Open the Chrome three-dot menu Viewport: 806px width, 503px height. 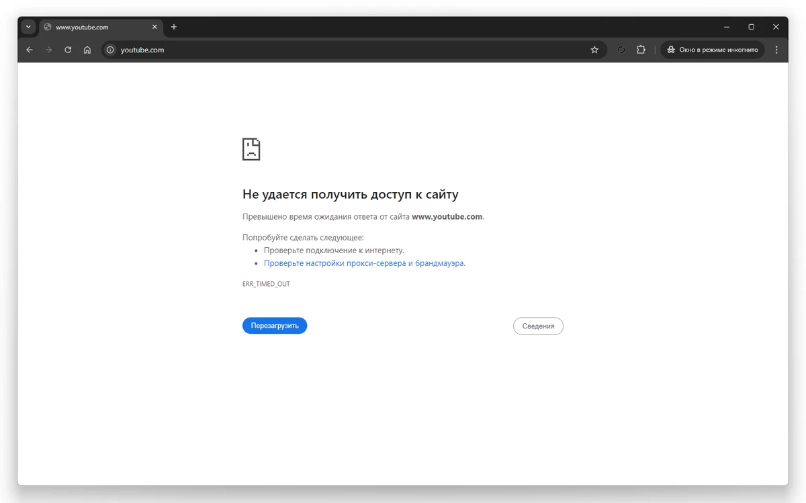[x=776, y=50]
